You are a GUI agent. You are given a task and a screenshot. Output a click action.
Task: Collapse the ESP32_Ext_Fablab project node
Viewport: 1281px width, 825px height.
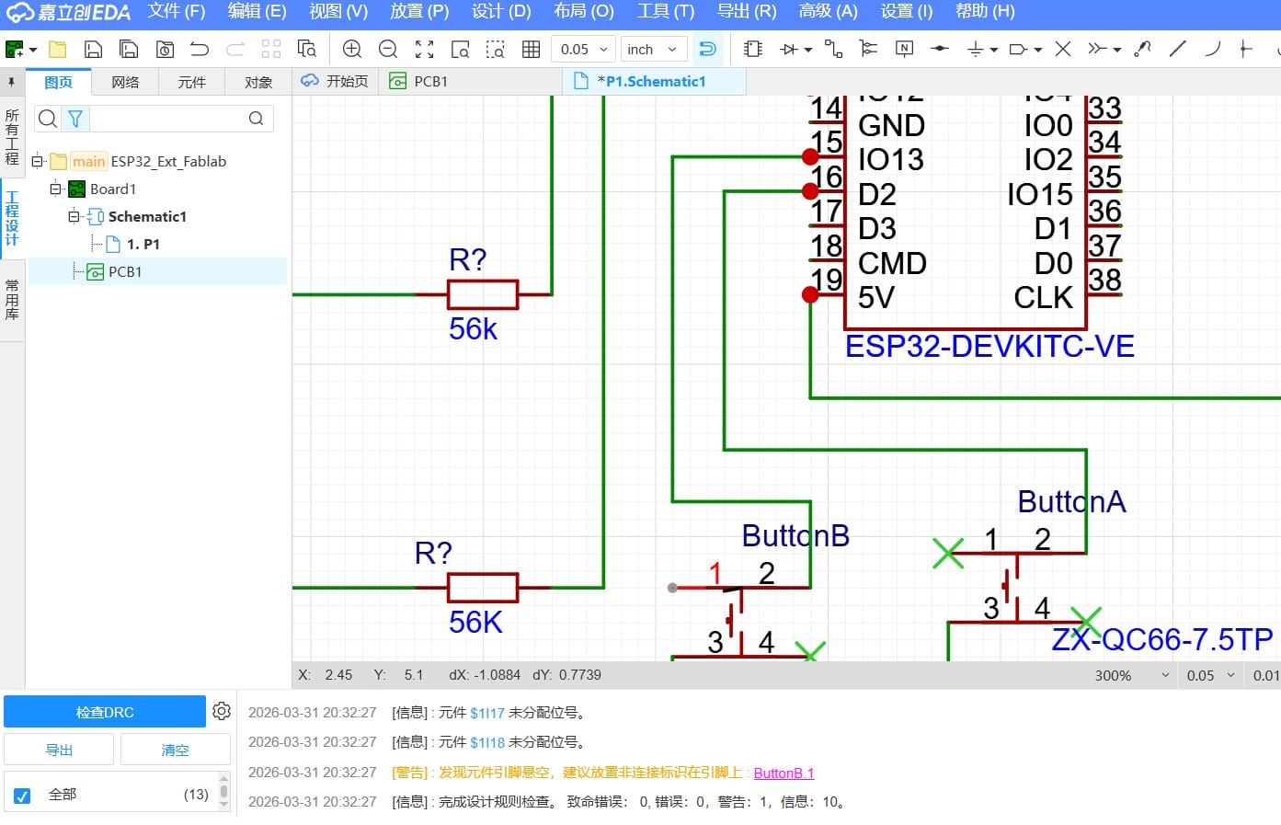click(37, 161)
